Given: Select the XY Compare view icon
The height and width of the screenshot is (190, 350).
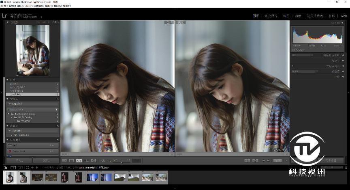Looking at the screenshot, I should click(x=79, y=161).
